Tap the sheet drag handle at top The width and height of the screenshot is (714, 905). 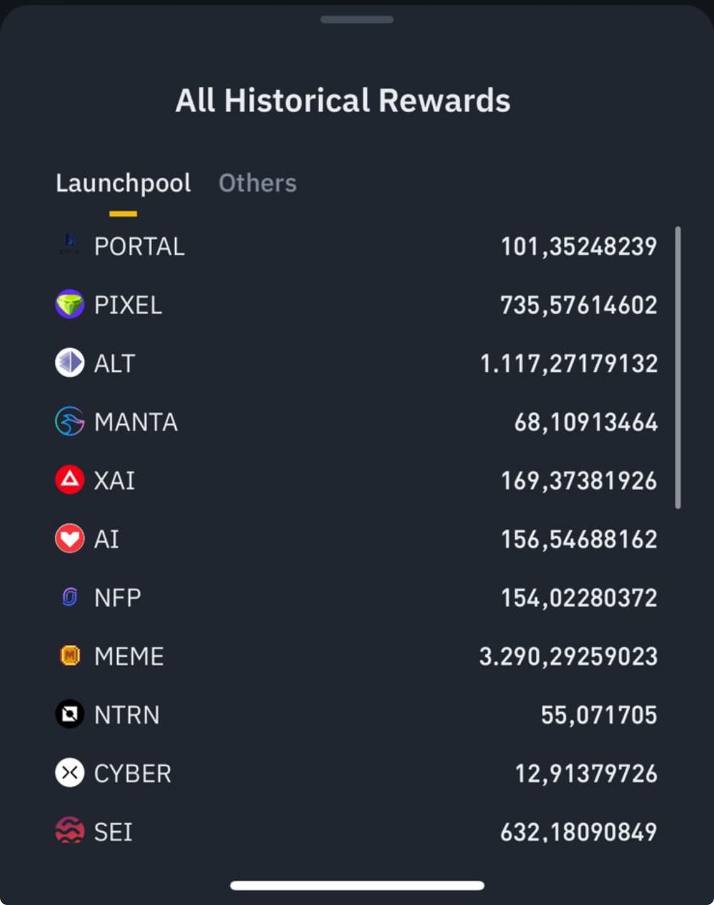pyautogui.click(x=357, y=20)
